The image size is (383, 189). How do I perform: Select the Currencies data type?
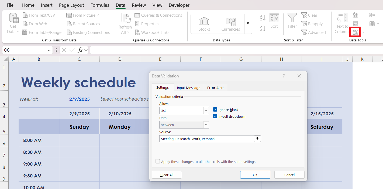231,24
